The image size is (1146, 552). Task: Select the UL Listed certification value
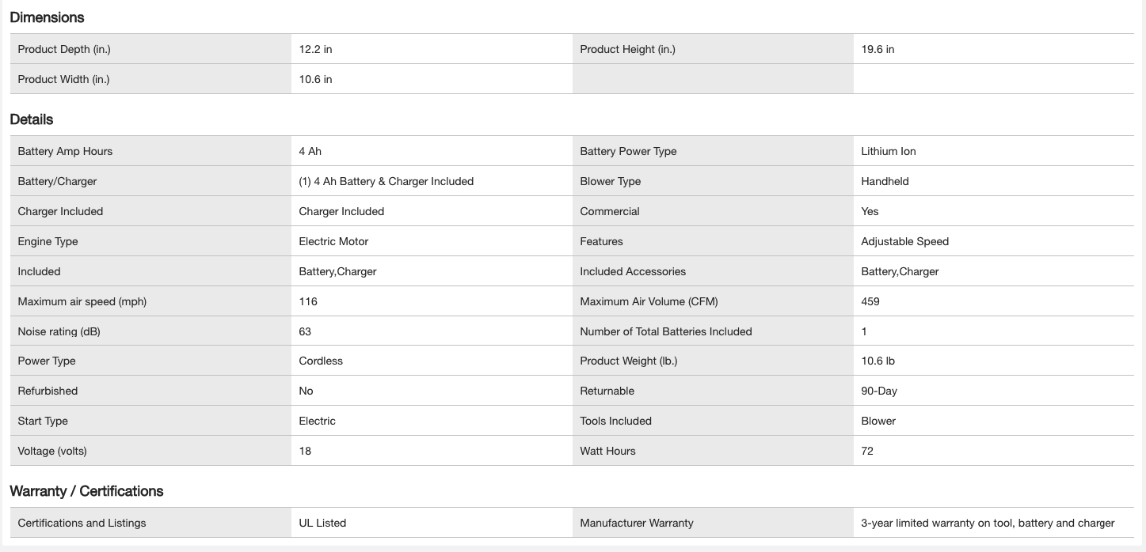coord(322,523)
